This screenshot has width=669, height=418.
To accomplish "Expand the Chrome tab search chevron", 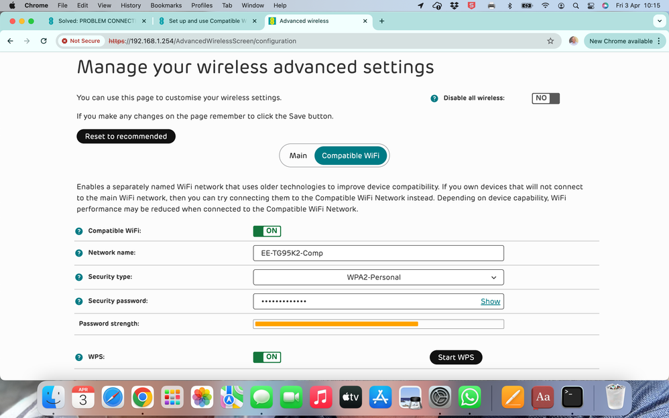I will tap(659, 21).
